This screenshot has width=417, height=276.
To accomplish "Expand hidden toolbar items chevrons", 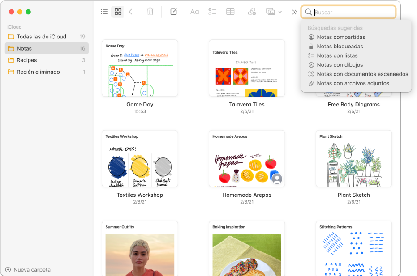I will click(x=294, y=12).
